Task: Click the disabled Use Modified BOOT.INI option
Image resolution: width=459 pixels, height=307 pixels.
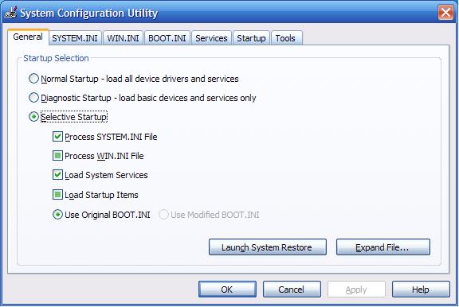Action: point(163,215)
